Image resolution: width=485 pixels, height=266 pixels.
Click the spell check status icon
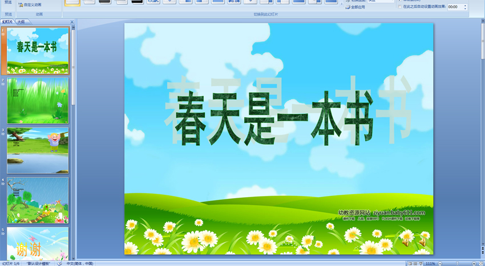60,264
